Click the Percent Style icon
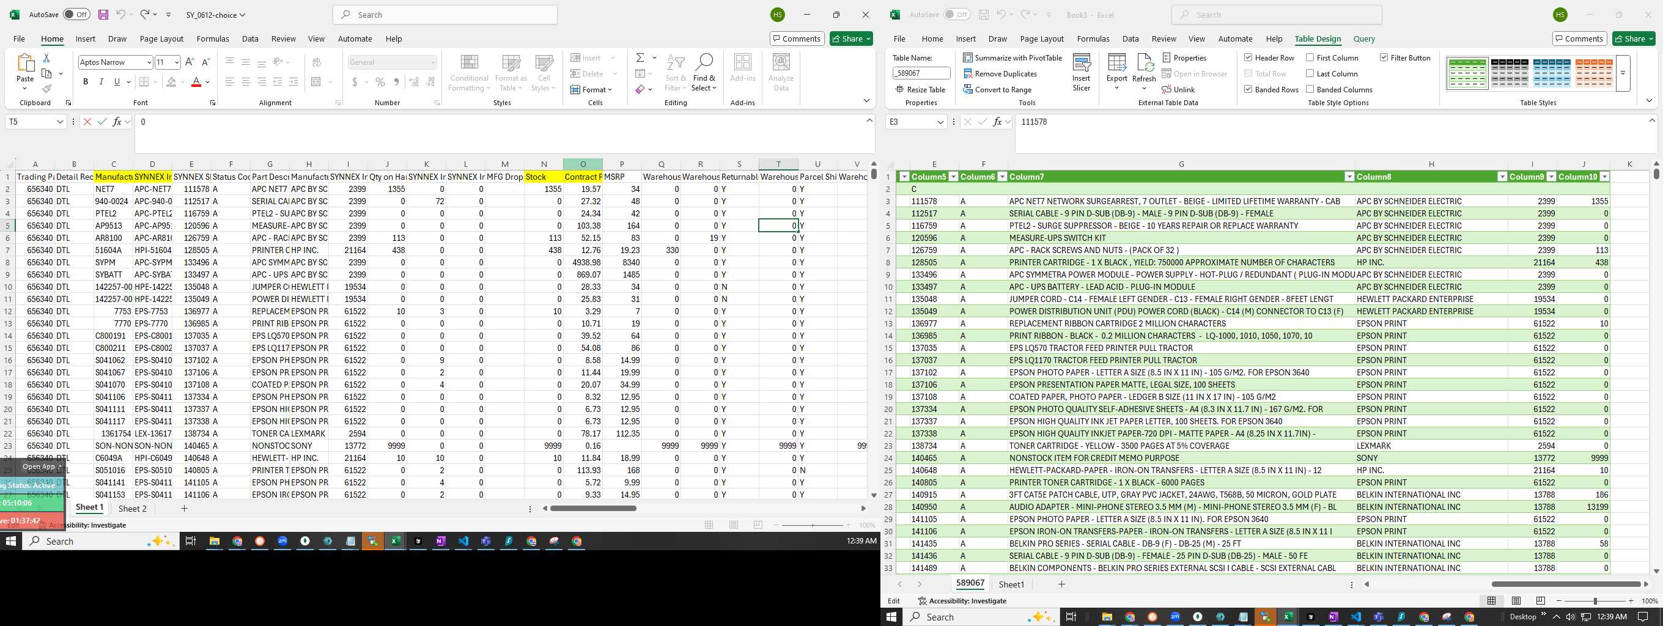Screen dimensions: 1663x626 [380, 82]
